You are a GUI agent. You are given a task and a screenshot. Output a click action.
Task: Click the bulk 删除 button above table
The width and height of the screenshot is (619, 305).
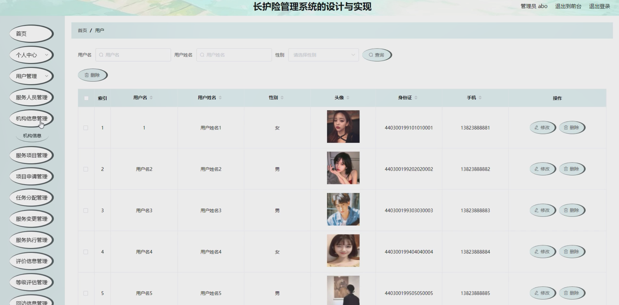coord(92,75)
